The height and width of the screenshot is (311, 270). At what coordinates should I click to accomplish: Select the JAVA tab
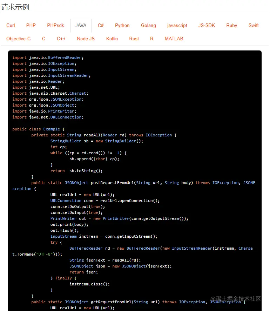coord(81,25)
